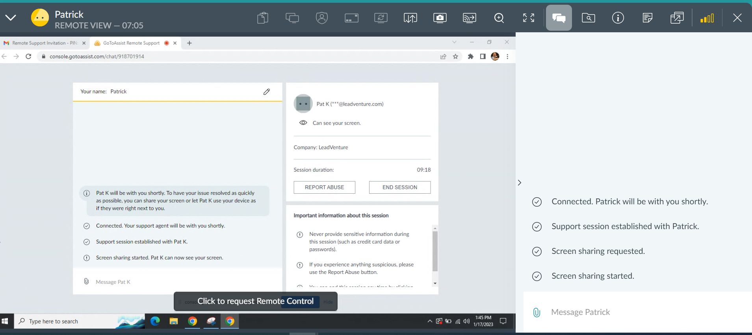Open the remote diagnostics folder-search icon
Viewport: 752px width, 335px height.
pyautogui.click(x=589, y=18)
